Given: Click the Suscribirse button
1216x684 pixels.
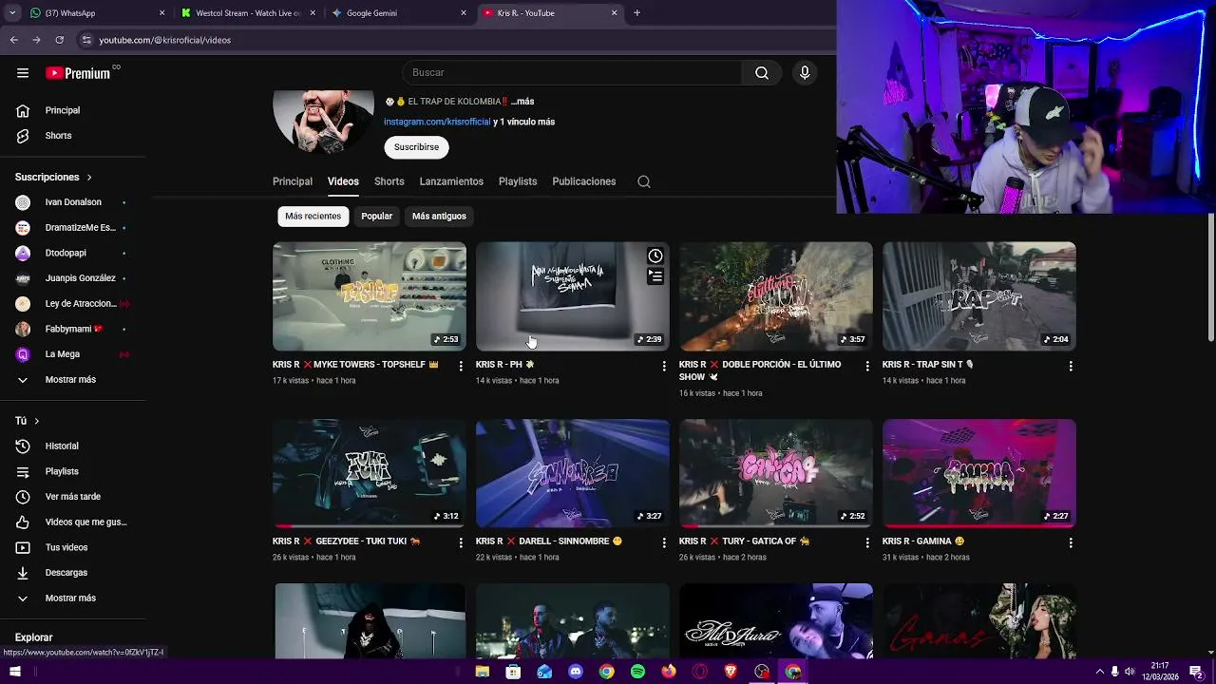Looking at the screenshot, I should click(416, 147).
